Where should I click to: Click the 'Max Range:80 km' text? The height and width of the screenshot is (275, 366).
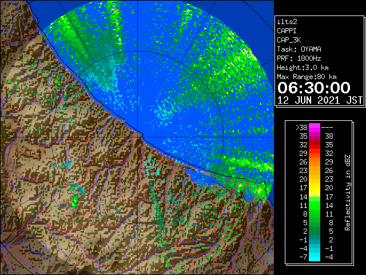click(307, 77)
